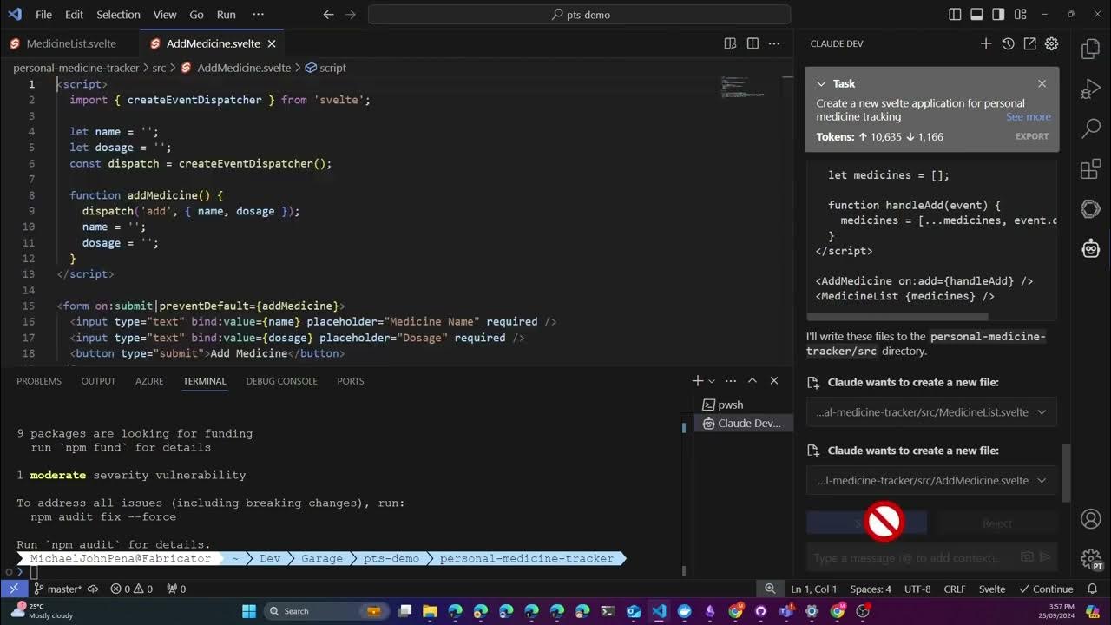Open the Extensions view icon
This screenshot has width=1111, height=625.
(x=1091, y=169)
